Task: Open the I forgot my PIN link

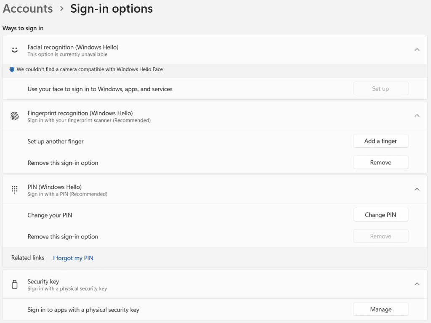Action: click(x=73, y=258)
